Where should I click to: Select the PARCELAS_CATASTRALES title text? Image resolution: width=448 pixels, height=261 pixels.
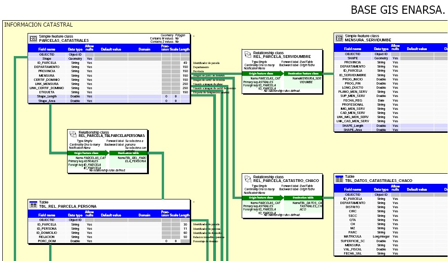(64, 40)
